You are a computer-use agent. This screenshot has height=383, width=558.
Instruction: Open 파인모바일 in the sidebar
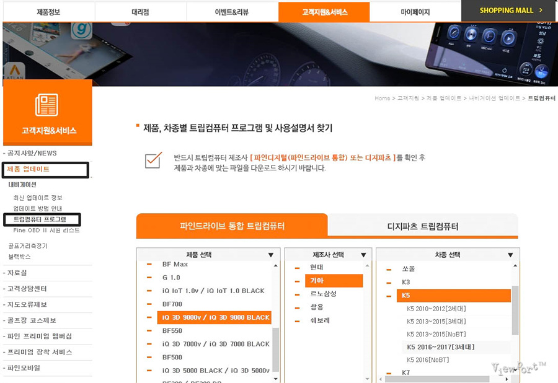point(24,368)
